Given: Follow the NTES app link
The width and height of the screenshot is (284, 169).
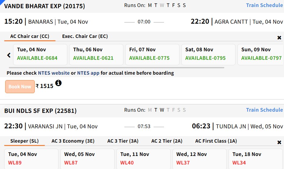Looking at the screenshot, I should (x=88, y=73).
